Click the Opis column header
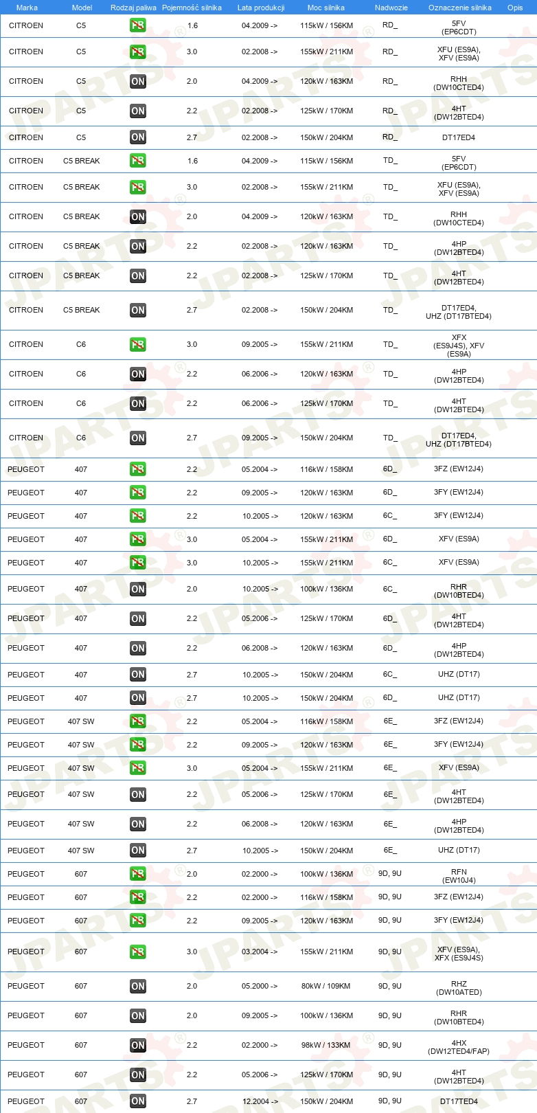The image size is (537, 1113). [515, 8]
